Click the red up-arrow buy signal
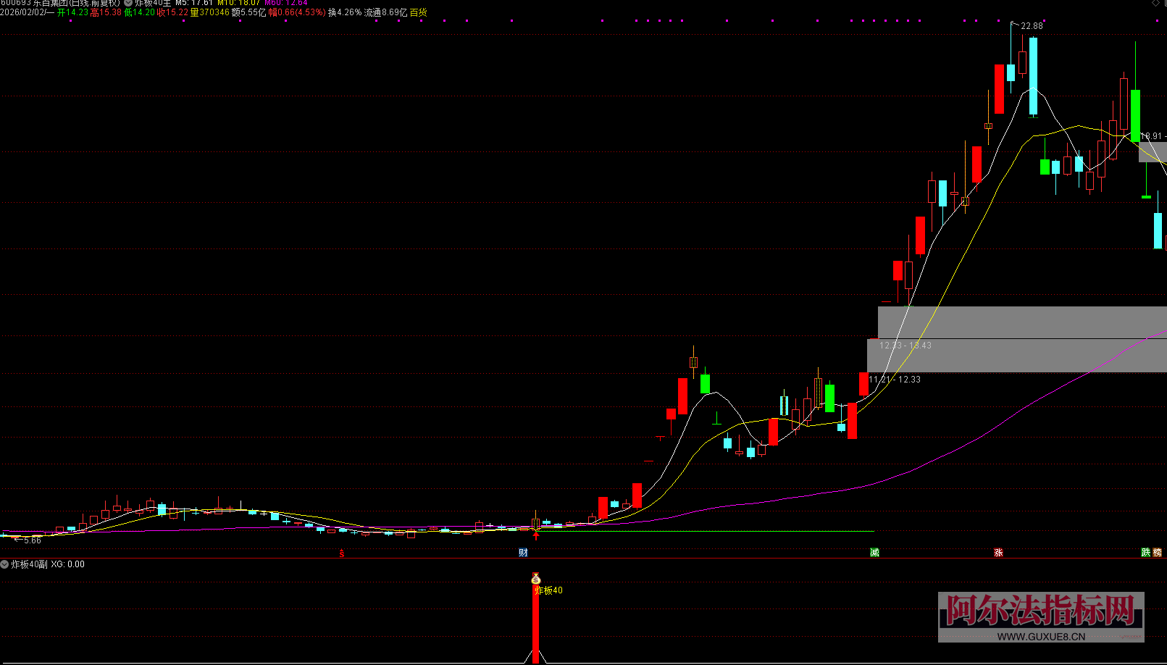This screenshot has height=665, width=1167. point(536,535)
